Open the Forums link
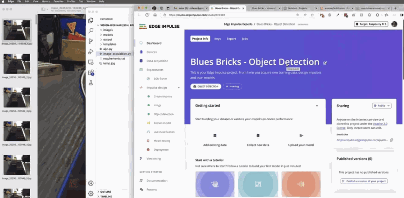The height and width of the screenshot is (198, 404). 152,190
